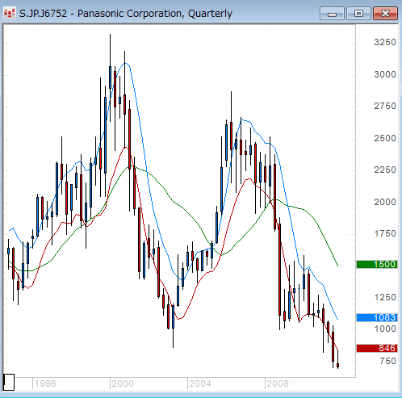
Task: Select the 2008 time axis marker
Action: 278,383
